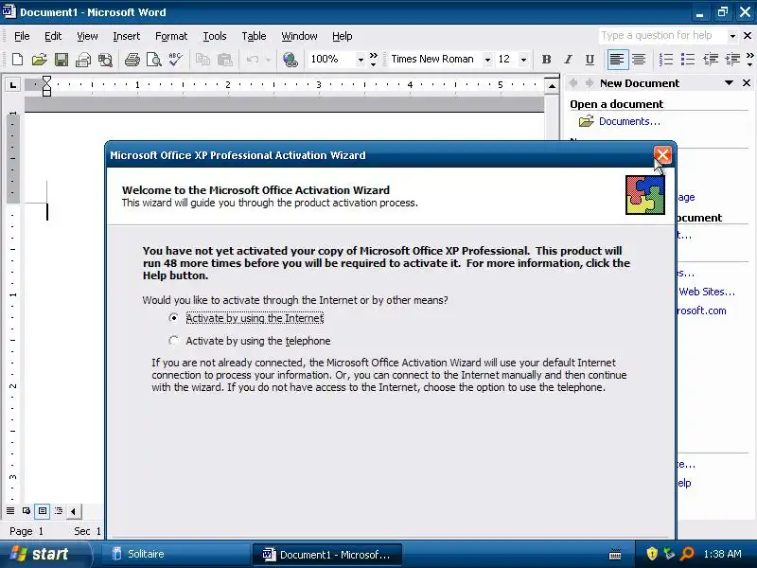Create a new blank document icon
The image size is (757, 568).
(17, 60)
